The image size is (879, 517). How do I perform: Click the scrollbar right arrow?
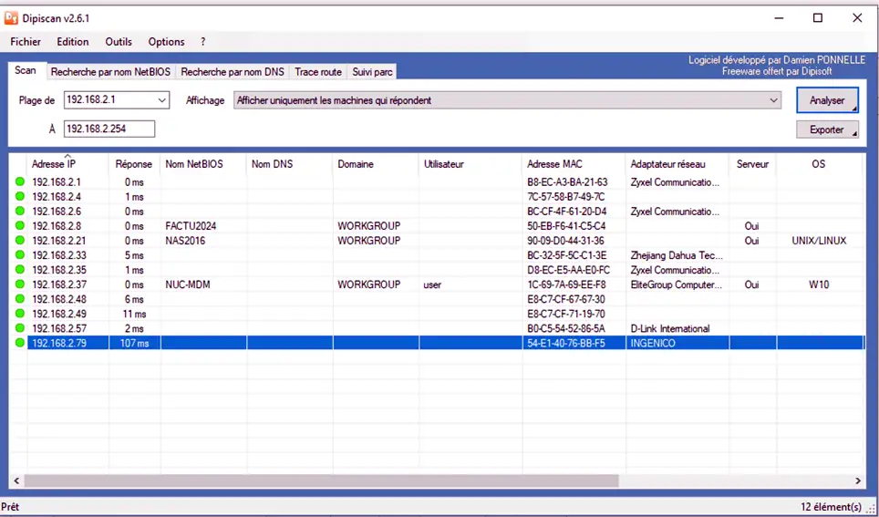[858, 481]
